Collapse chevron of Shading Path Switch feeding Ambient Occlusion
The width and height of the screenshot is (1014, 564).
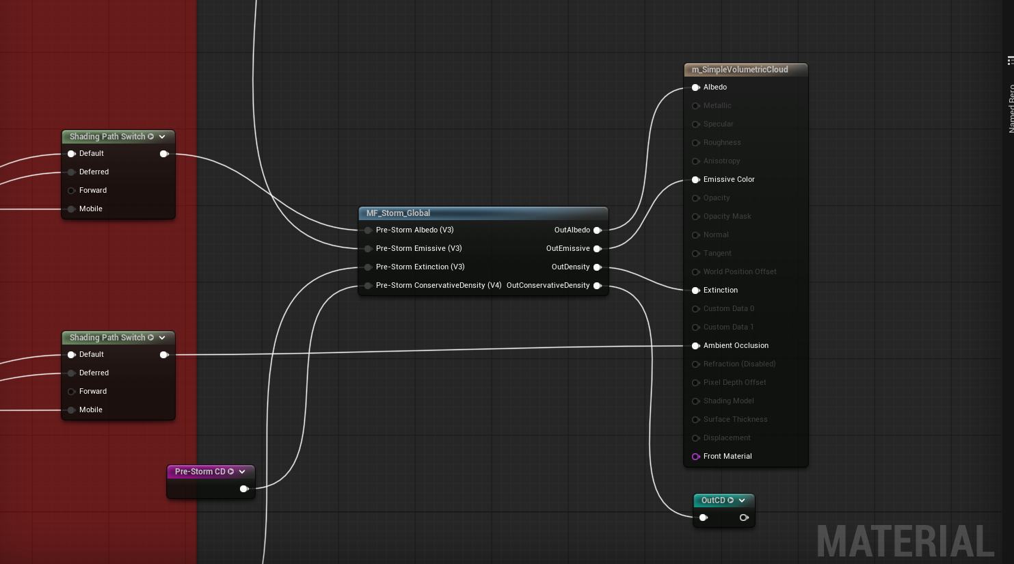[162, 338]
